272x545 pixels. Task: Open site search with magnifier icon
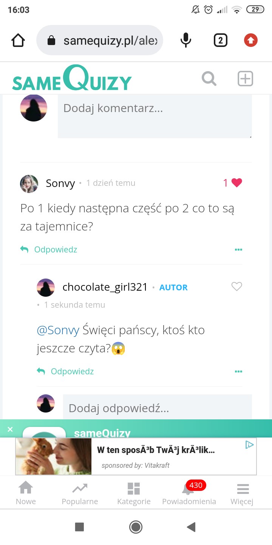(x=209, y=79)
